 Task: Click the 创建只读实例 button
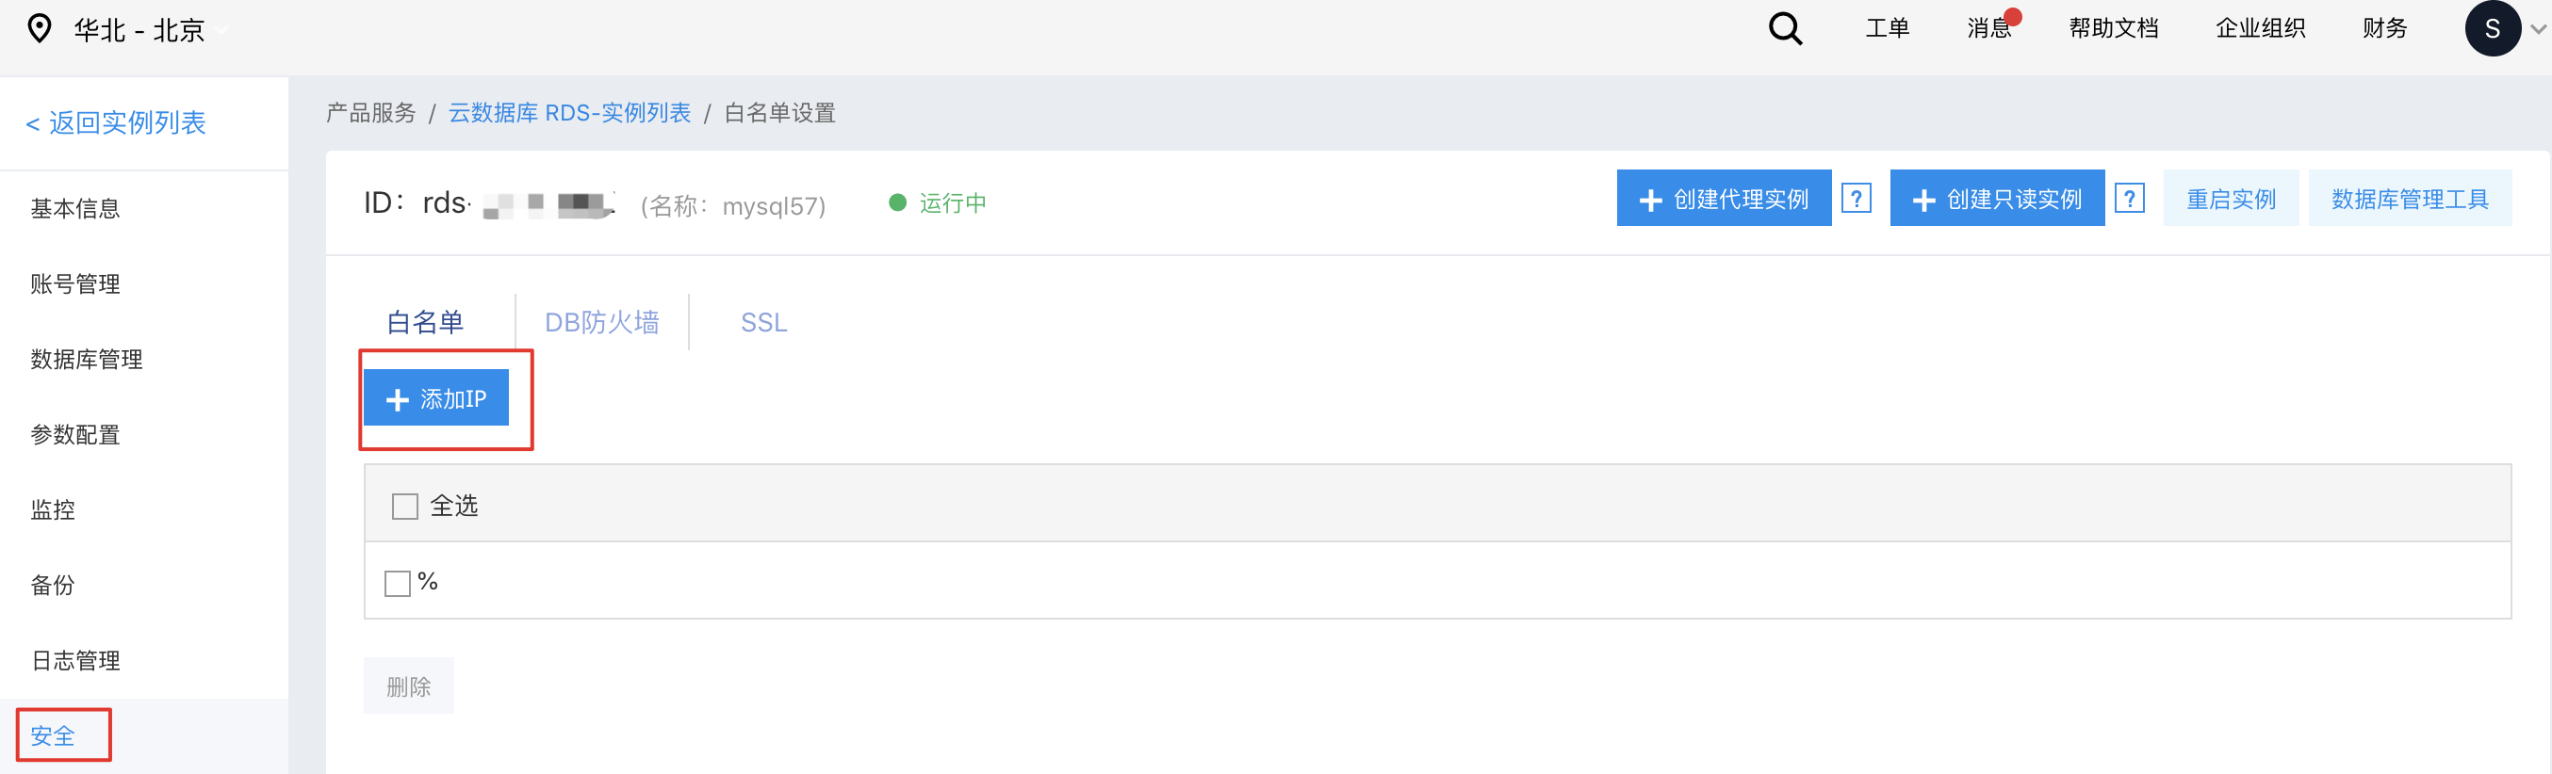(1996, 199)
